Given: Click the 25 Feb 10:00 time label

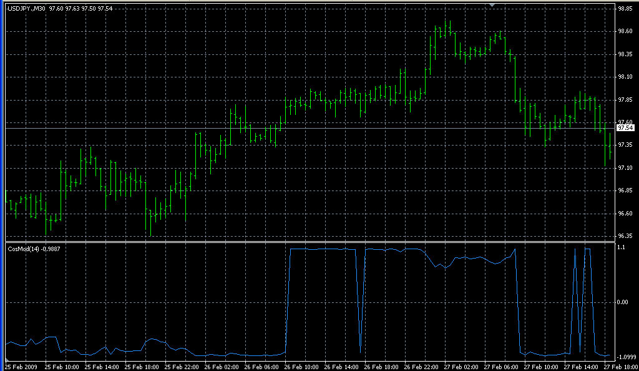Looking at the screenshot, I should point(62,367).
